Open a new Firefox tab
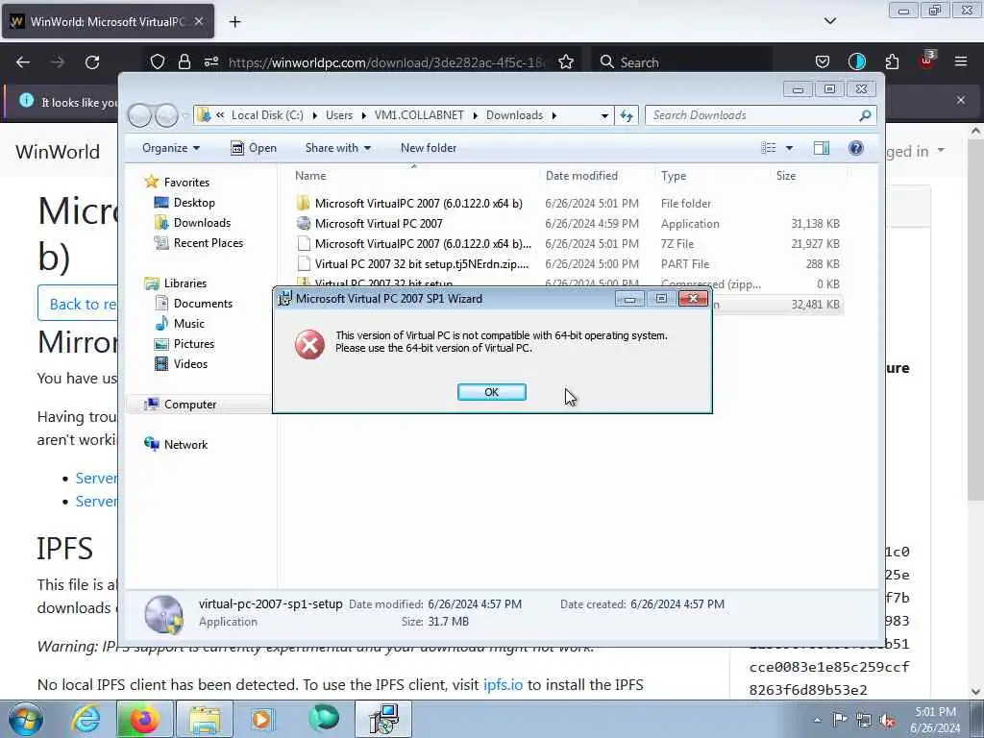 (x=234, y=22)
